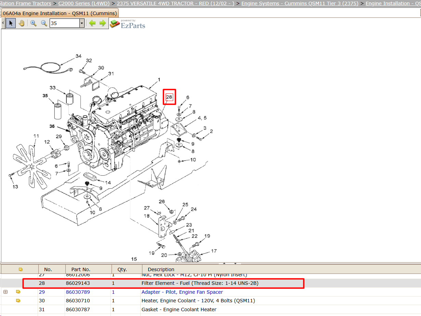The image size is (421, 316).
Task: Select part number 86030787 cell
Action: (x=78, y=309)
